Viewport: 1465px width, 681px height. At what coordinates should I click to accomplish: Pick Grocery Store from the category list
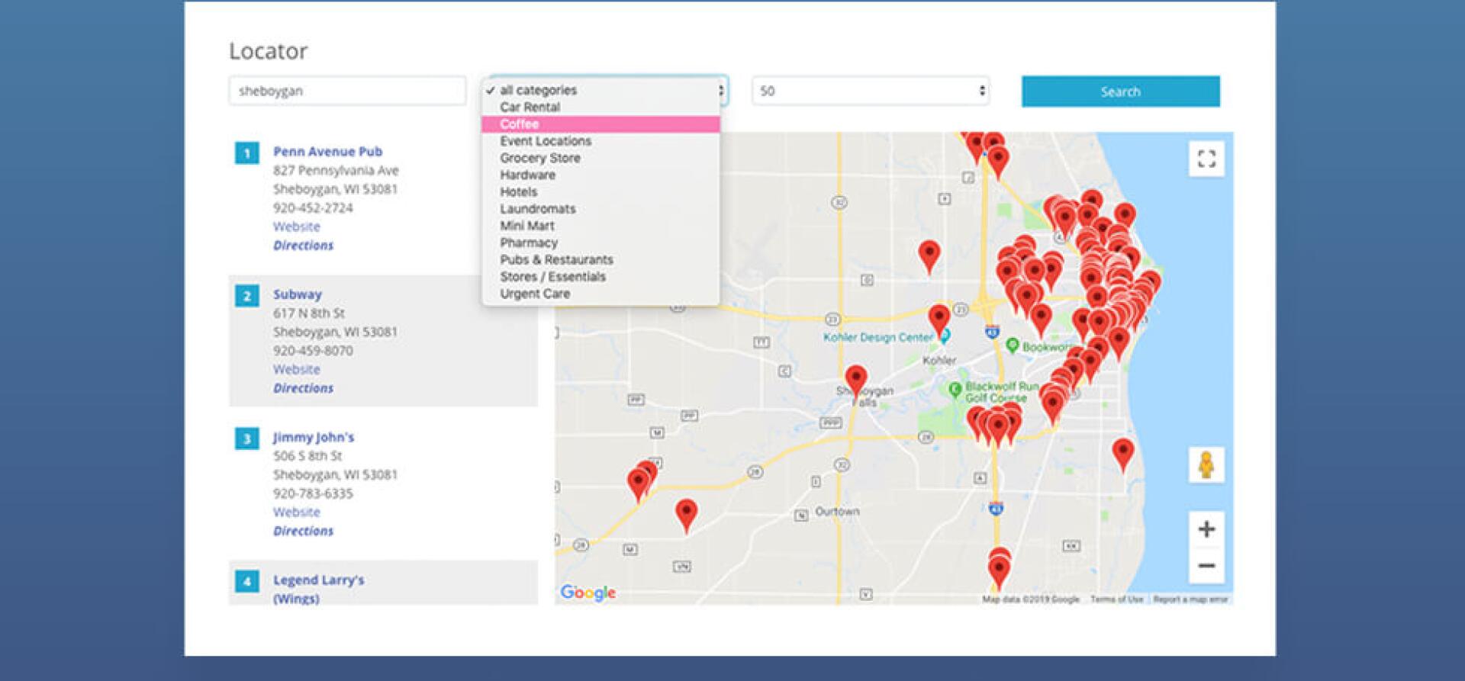(x=600, y=158)
